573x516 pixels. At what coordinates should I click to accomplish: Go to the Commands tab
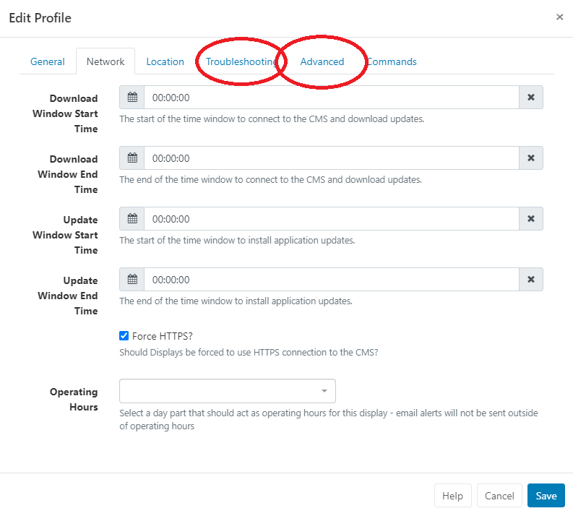[x=391, y=61]
